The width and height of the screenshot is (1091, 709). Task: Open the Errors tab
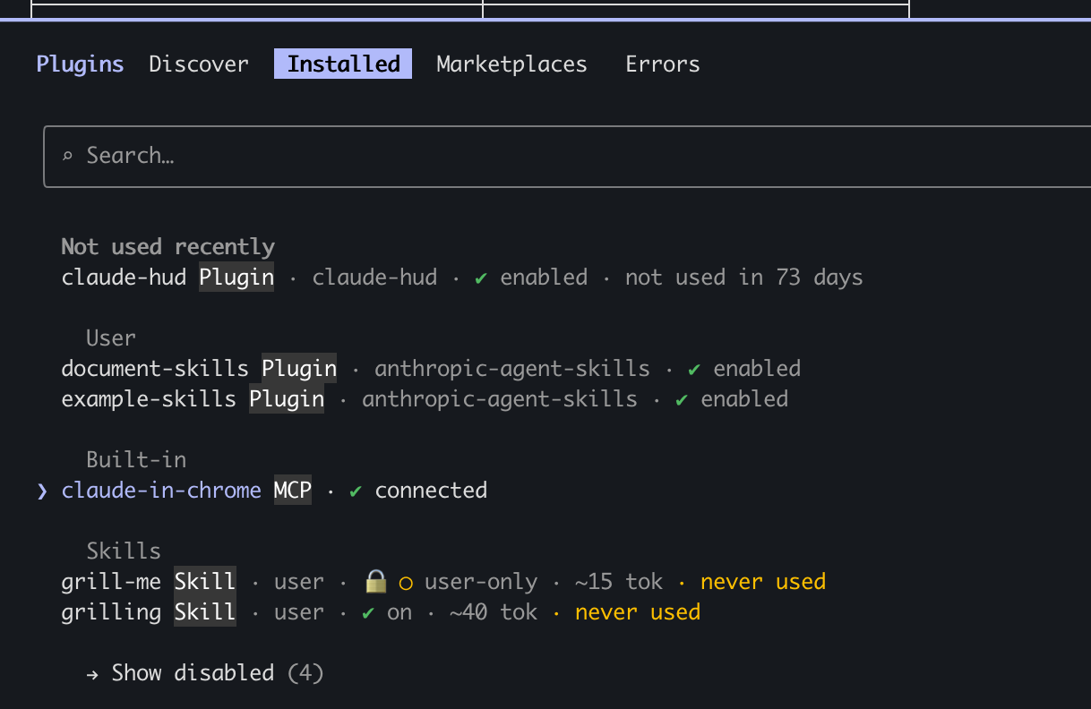pos(663,64)
